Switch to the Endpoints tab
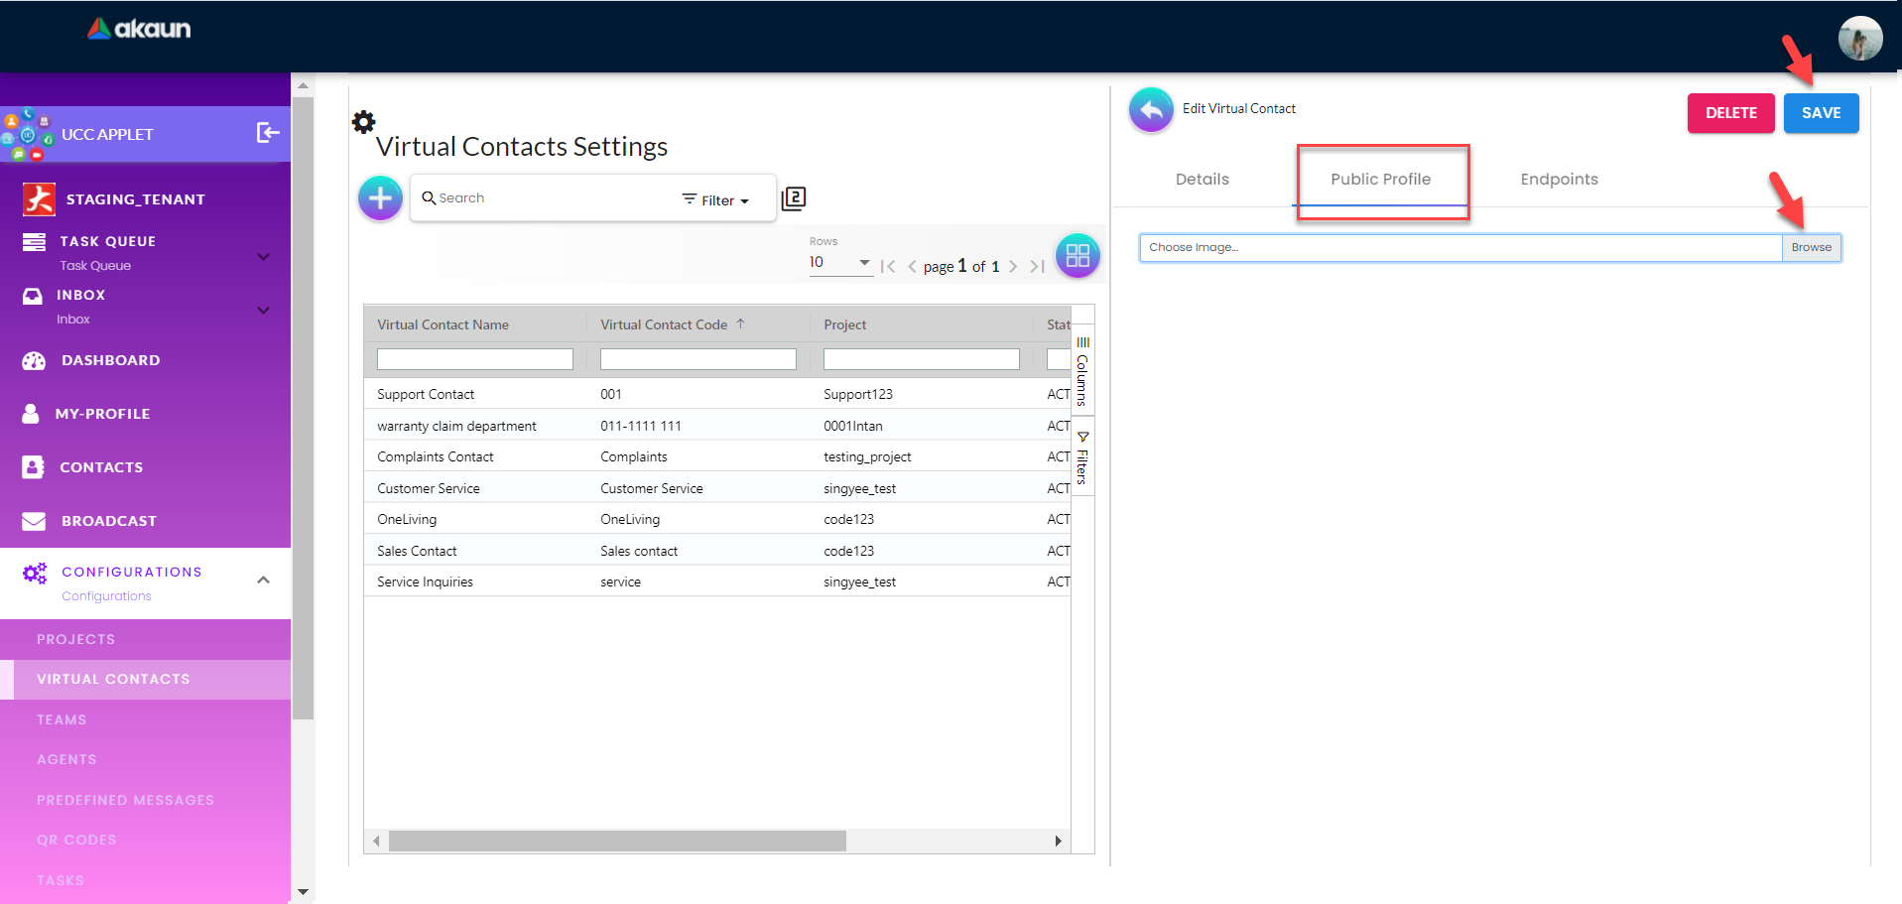1902x904 pixels. pyautogui.click(x=1559, y=180)
